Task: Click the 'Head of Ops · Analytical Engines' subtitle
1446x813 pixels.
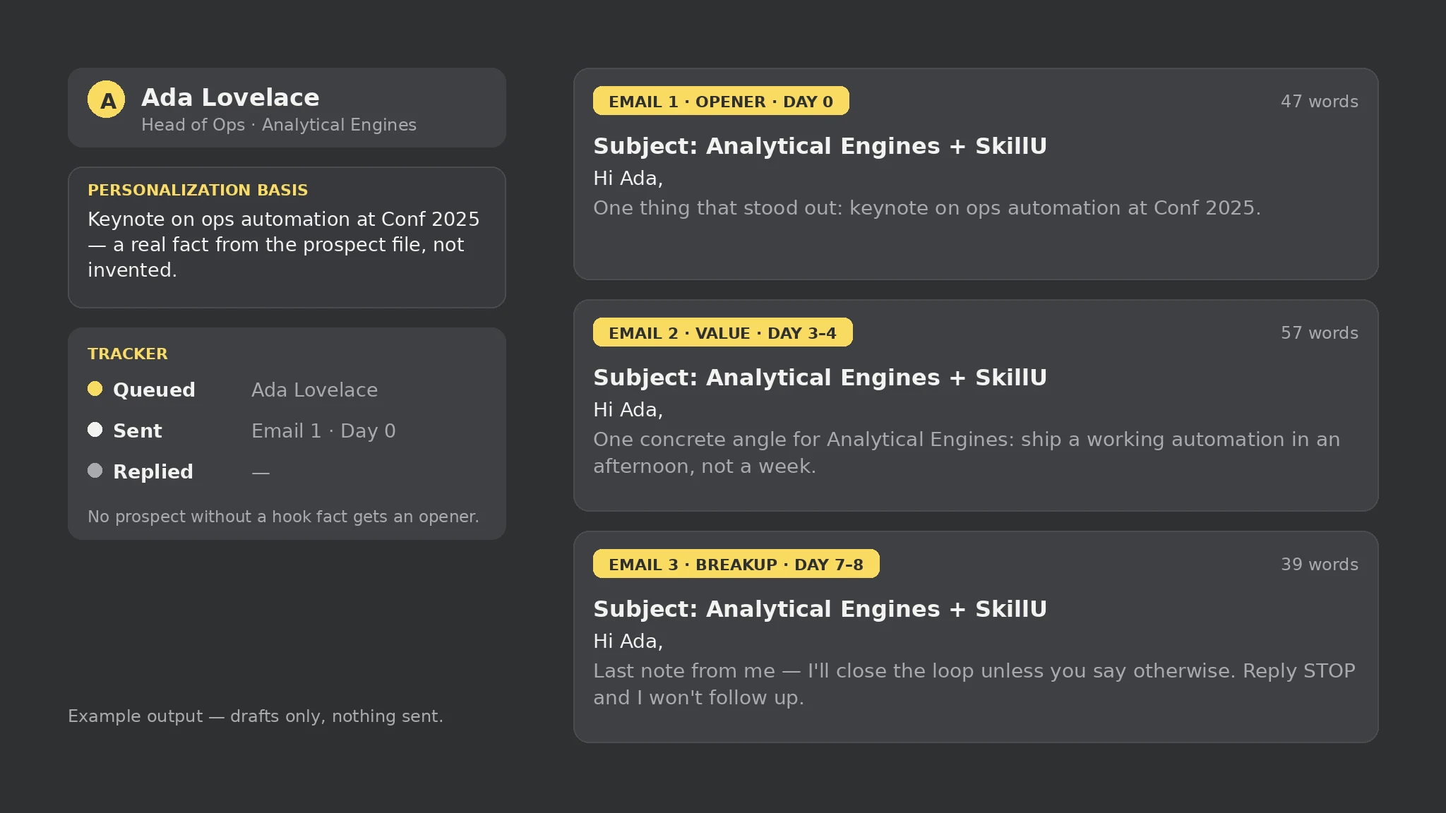Action: click(x=279, y=125)
